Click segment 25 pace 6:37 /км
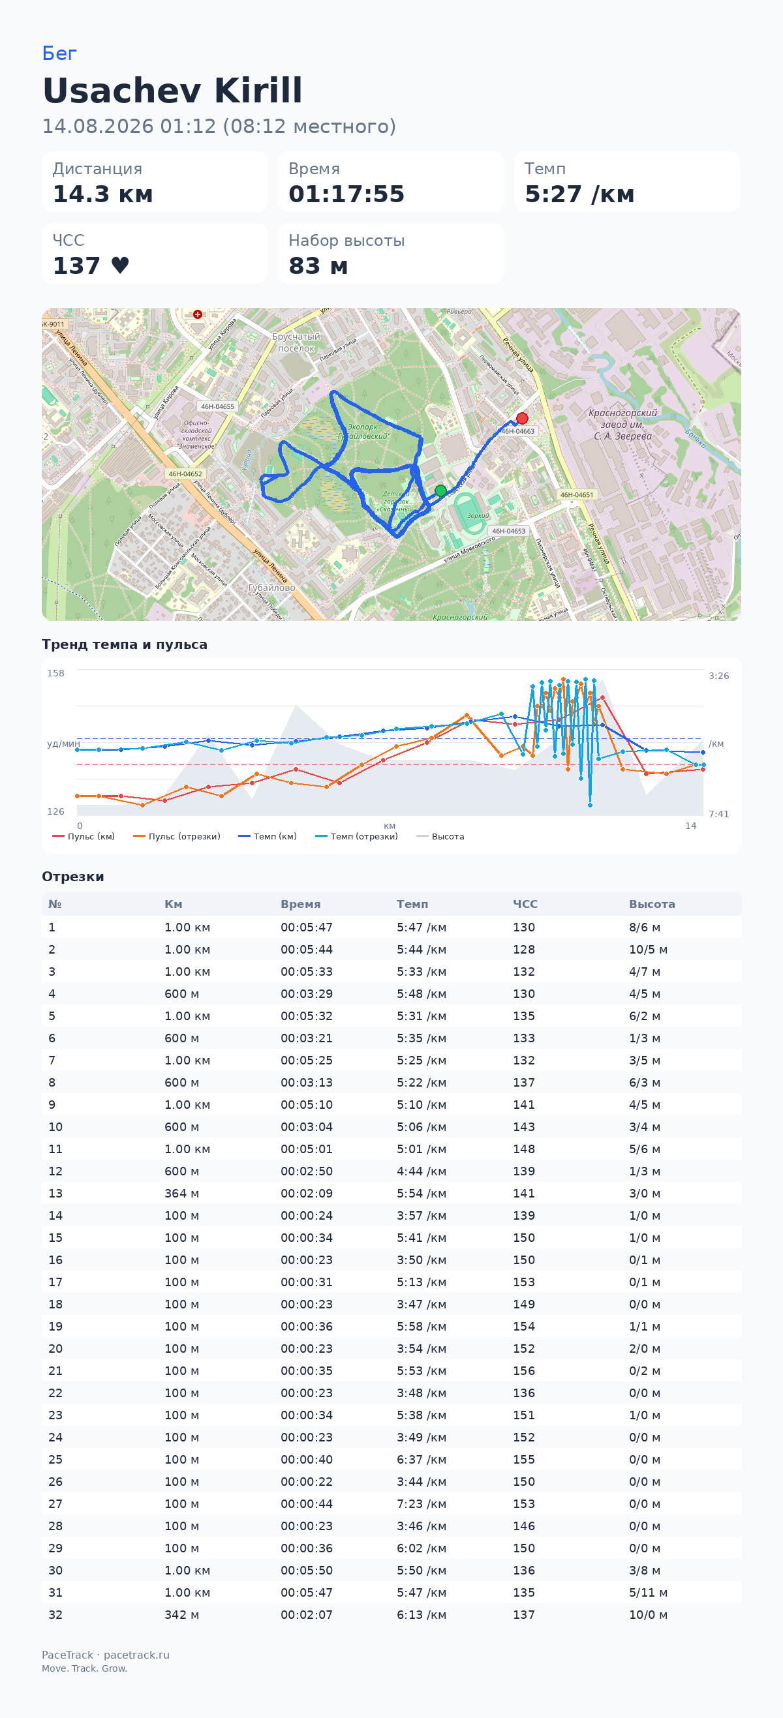Image resolution: width=783 pixels, height=1718 pixels. click(422, 1459)
